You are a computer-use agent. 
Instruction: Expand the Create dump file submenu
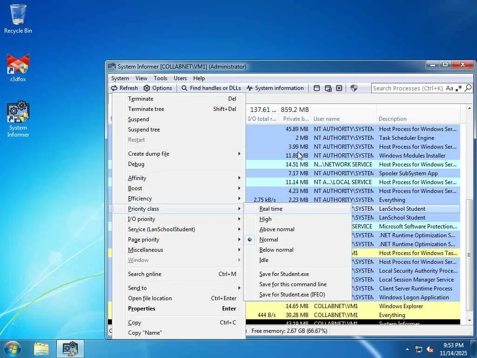[179, 154]
